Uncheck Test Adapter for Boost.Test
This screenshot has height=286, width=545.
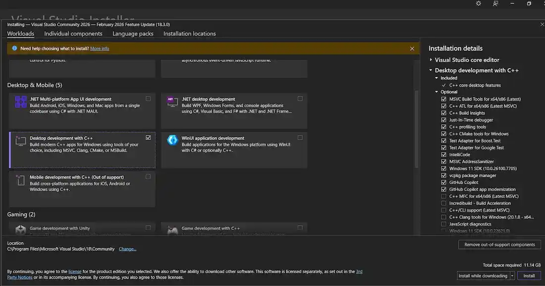(443, 141)
